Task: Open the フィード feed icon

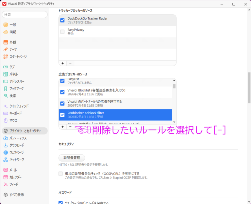Action: 5,185
